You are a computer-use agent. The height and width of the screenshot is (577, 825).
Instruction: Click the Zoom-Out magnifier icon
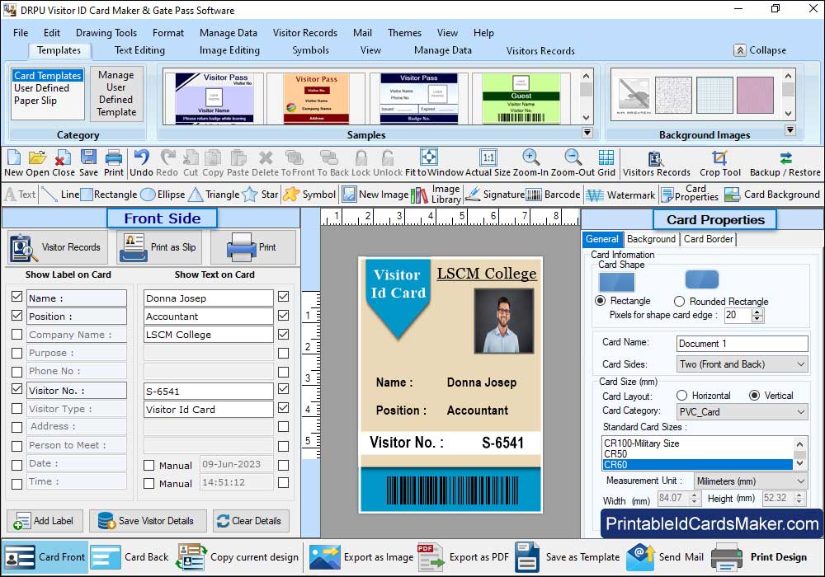[x=573, y=157]
